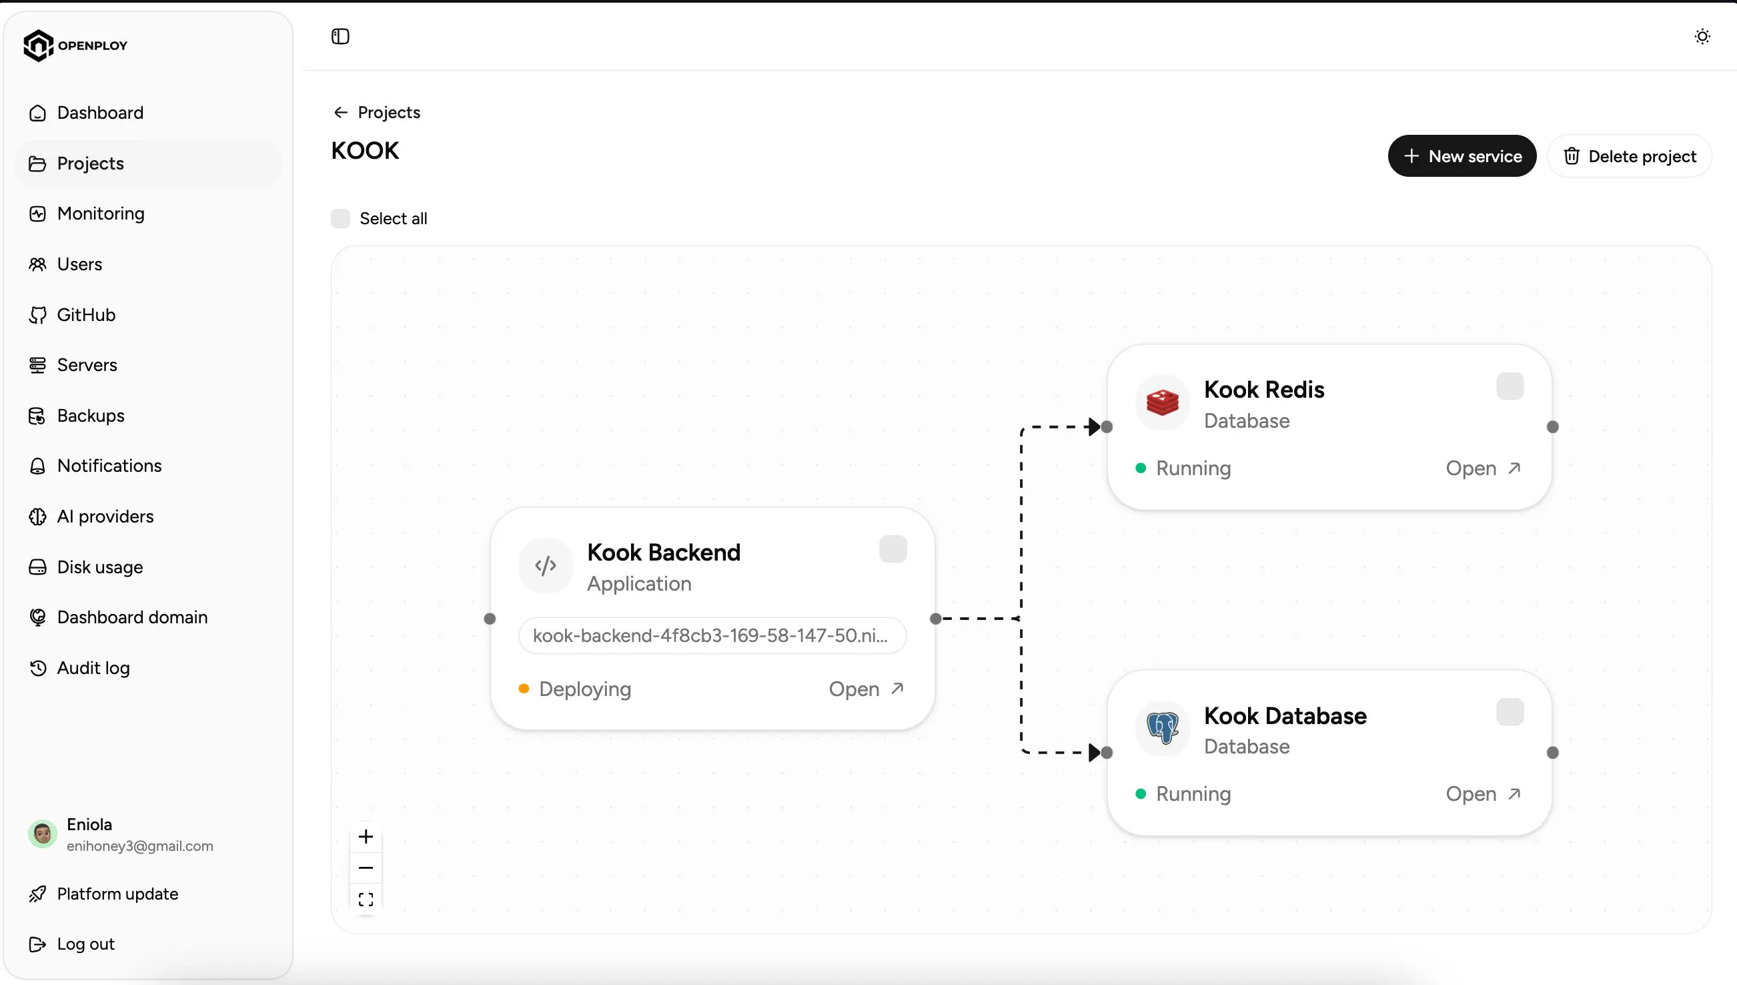Go back to Projects via the arrow link
1737x985 pixels.
point(376,112)
